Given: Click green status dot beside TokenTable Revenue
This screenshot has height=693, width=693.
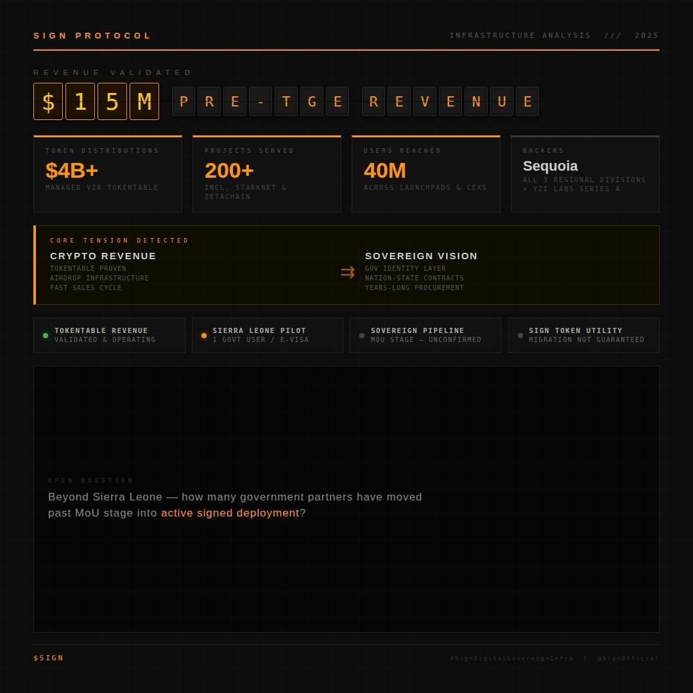Looking at the screenshot, I should tap(46, 336).
